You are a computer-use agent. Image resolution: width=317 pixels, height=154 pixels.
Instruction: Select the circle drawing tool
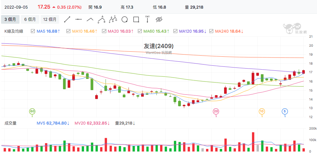click(125, 19)
